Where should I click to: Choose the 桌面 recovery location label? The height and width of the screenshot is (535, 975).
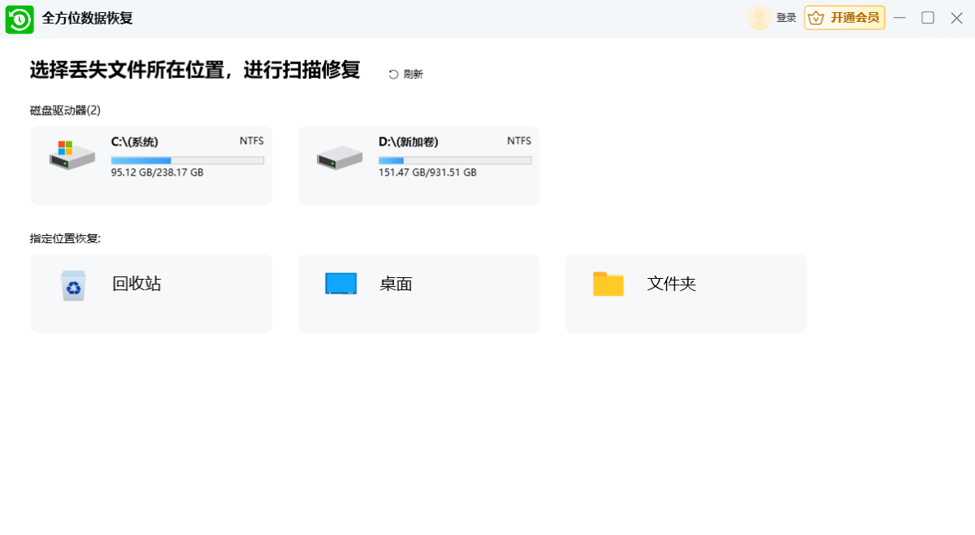[x=396, y=284]
